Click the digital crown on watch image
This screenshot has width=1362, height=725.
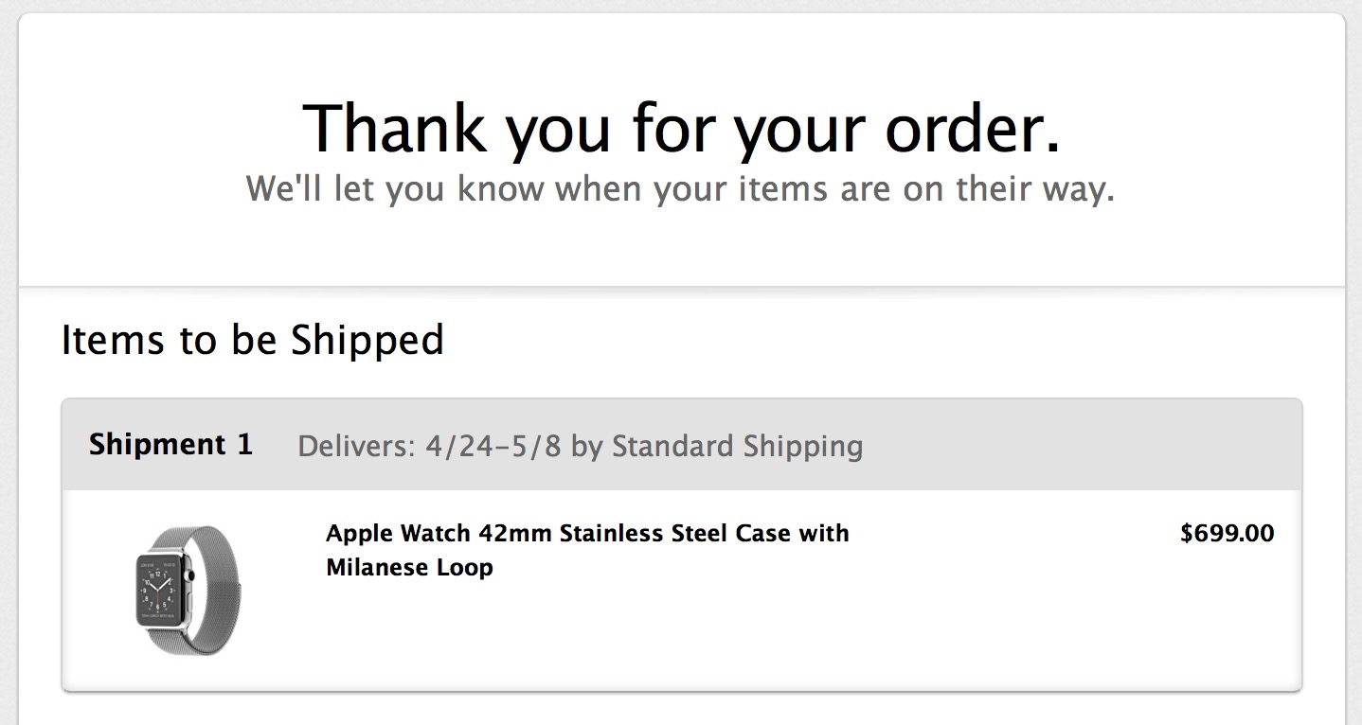click(191, 574)
